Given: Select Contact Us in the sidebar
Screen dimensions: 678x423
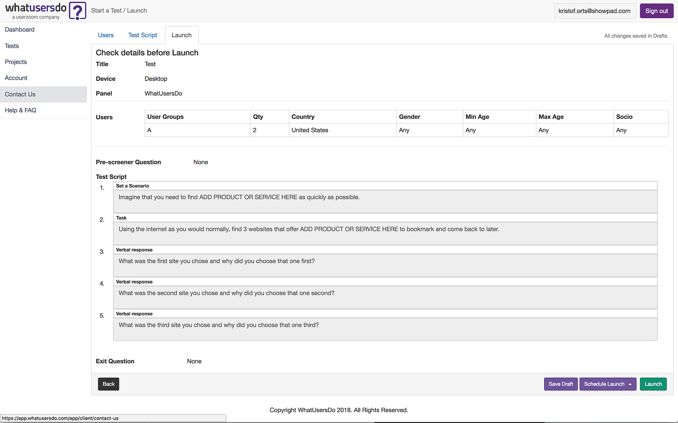Looking at the screenshot, I should click(x=20, y=94).
